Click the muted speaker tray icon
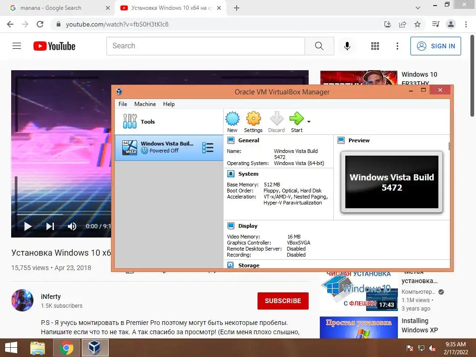 [x=432, y=348]
